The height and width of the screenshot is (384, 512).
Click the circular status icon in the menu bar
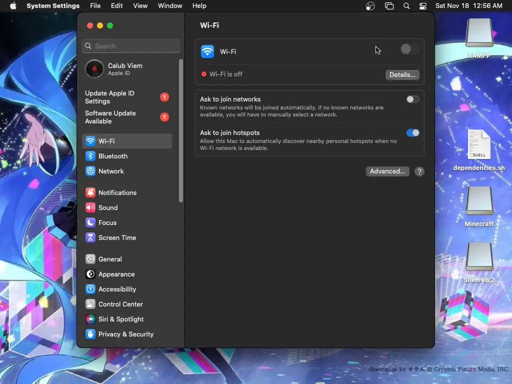[370, 6]
